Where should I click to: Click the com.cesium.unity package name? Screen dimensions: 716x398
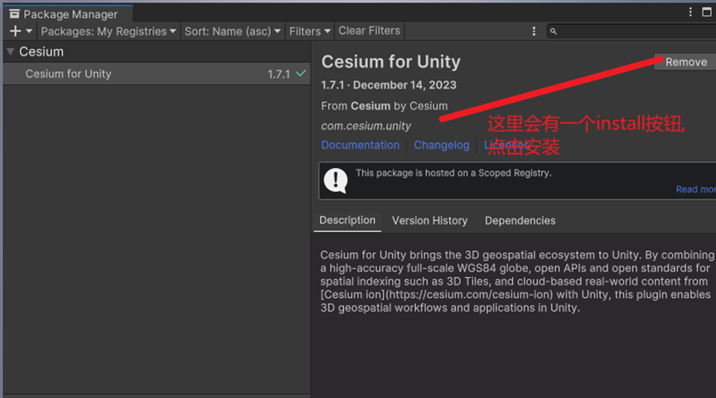coord(365,126)
